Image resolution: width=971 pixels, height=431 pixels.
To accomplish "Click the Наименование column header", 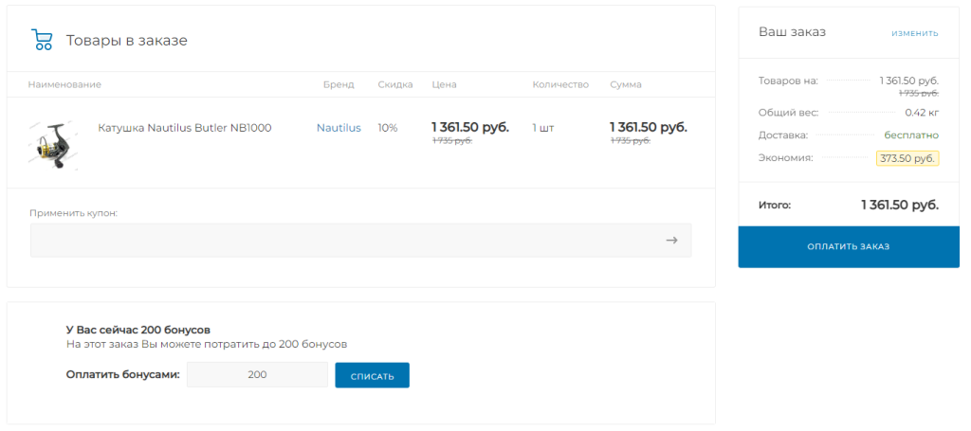I will [x=64, y=84].
